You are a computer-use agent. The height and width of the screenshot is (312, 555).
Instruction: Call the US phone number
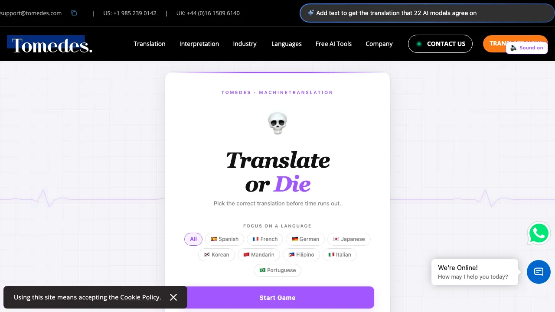point(130,13)
